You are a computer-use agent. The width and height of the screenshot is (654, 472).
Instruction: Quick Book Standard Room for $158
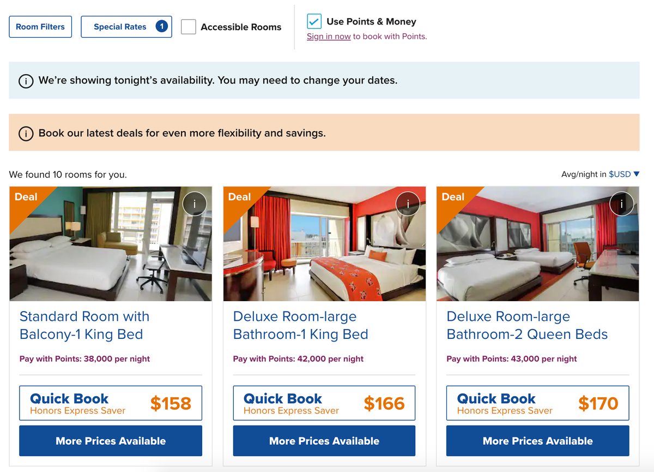coord(111,403)
